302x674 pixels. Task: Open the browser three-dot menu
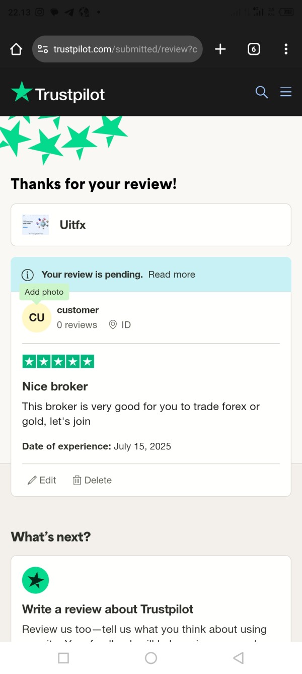[286, 49]
